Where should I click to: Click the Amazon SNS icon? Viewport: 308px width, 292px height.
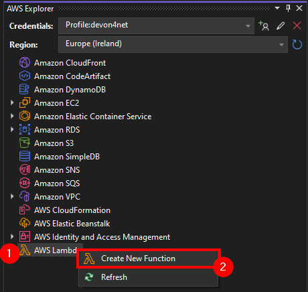pos(25,169)
